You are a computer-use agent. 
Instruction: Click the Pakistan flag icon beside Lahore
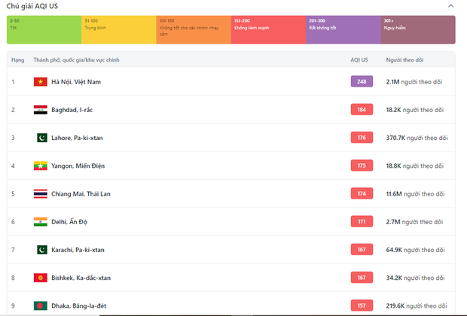tap(41, 138)
